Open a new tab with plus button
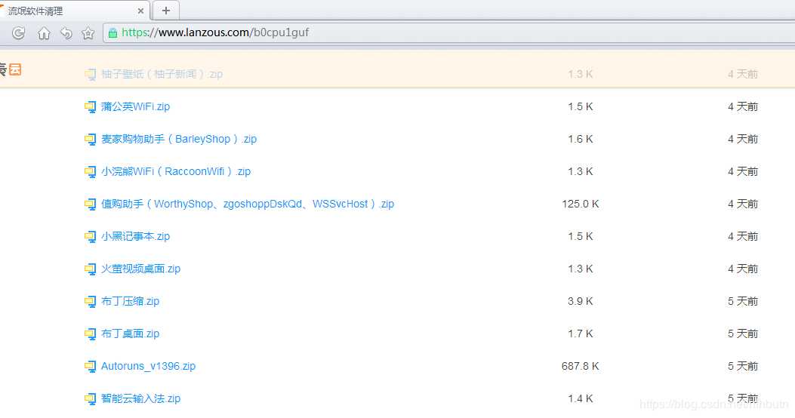The width and height of the screenshot is (795, 418). point(166,10)
